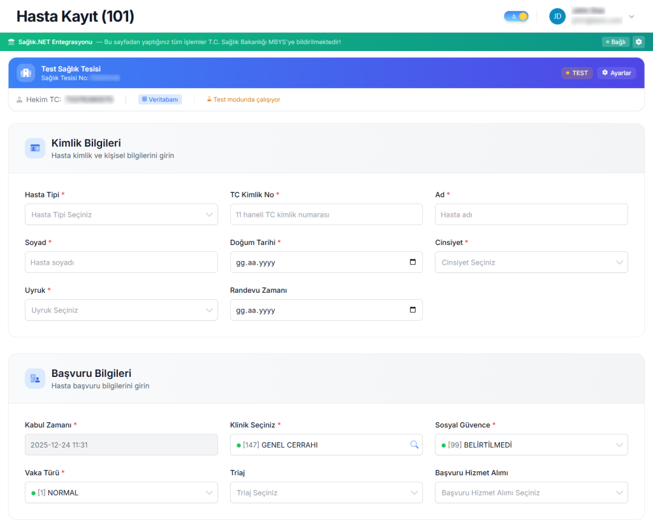The image size is (653, 530).
Task: Click the search magnifier in Klinik Seçiniz
Action: [414, 445]
